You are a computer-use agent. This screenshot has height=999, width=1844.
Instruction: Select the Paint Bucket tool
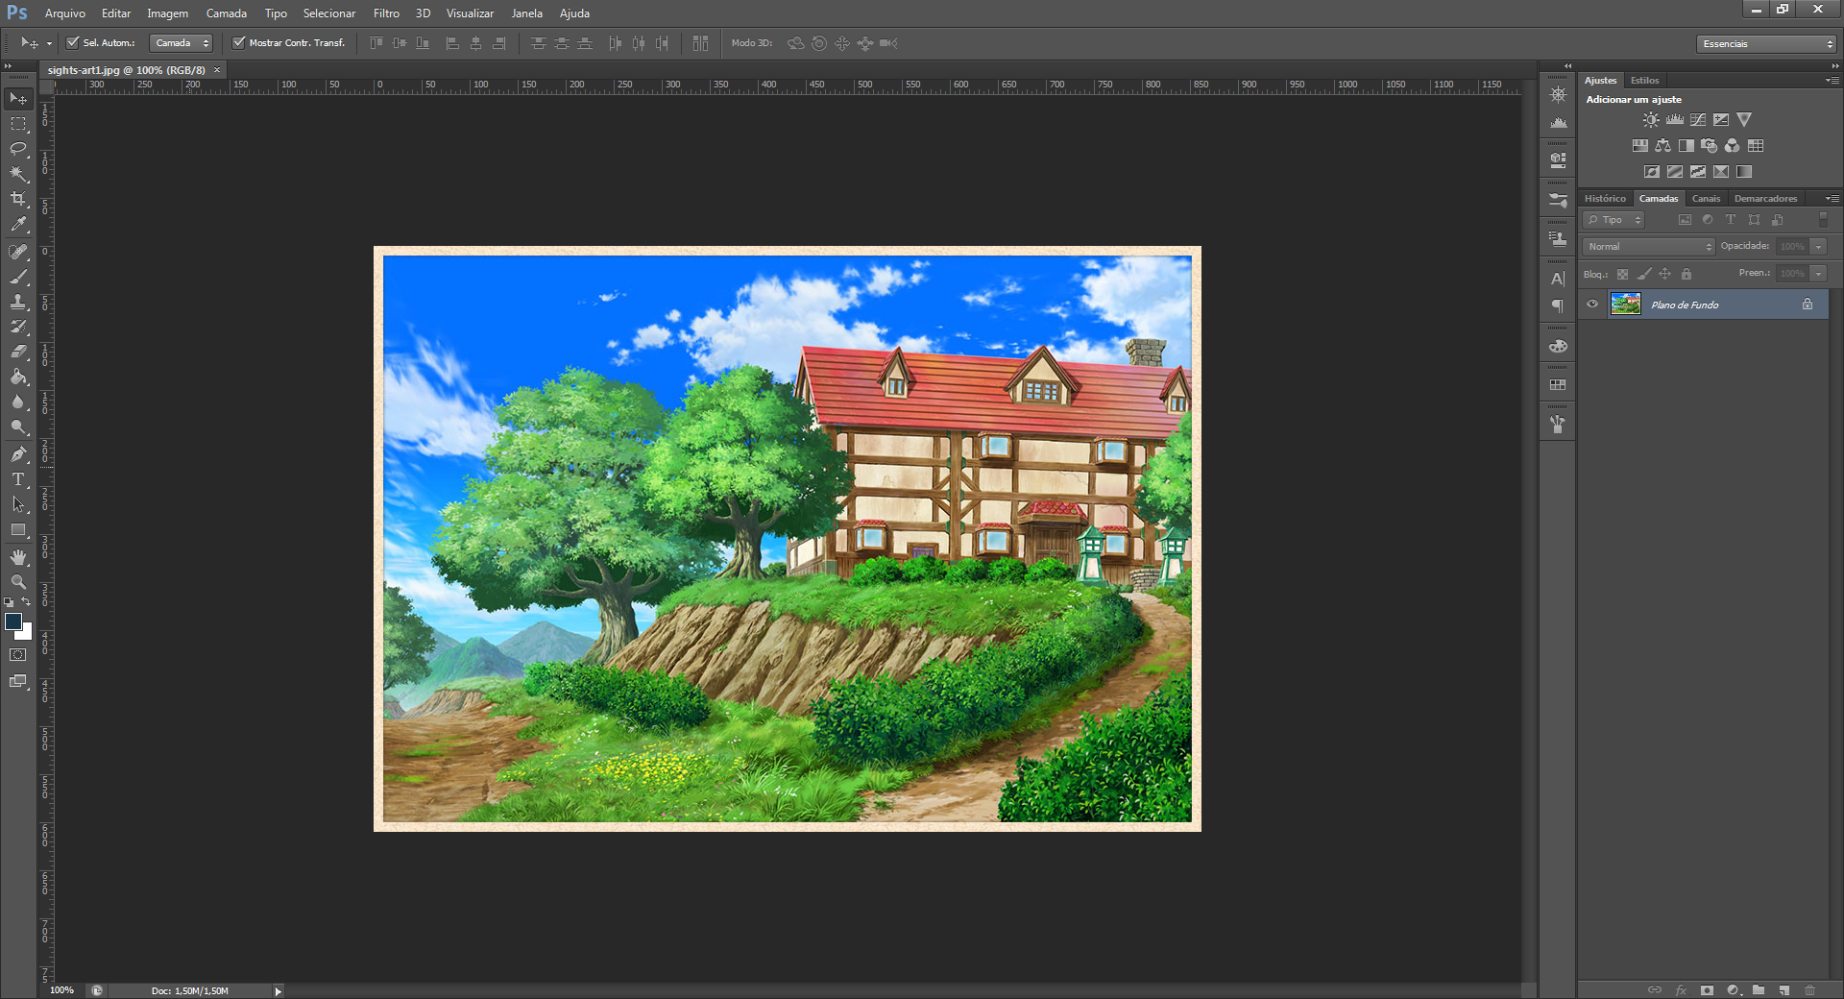[x=18, y=377]
